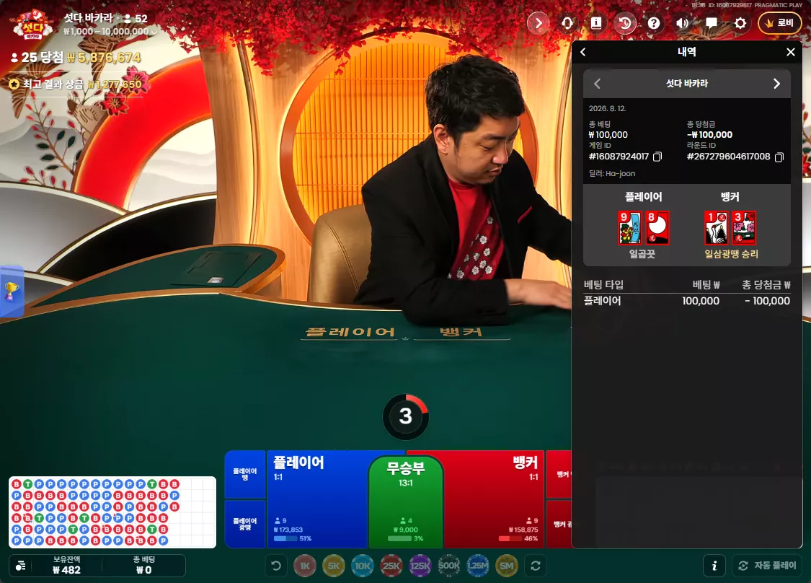Place bet on 뱅커 1:1 area
The width and height of the screenshot is (811, 583).
pos(493,499)
